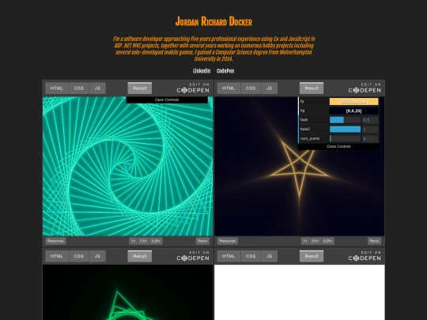Show CSS tab of the spiral pen
This screenshot has width=427, height=320.
(x=79, y=88)
